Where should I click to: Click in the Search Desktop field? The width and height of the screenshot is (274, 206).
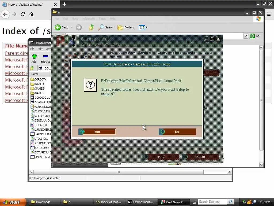212,202
